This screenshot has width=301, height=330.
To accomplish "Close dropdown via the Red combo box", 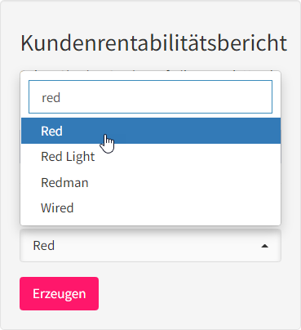I will [150, 245].
